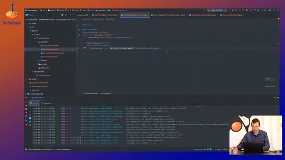The width and height of the screenshot is (285, 160).
Task: Click the red stop button in Run panel
Action: pyautogui.click(x=26, y=106)
